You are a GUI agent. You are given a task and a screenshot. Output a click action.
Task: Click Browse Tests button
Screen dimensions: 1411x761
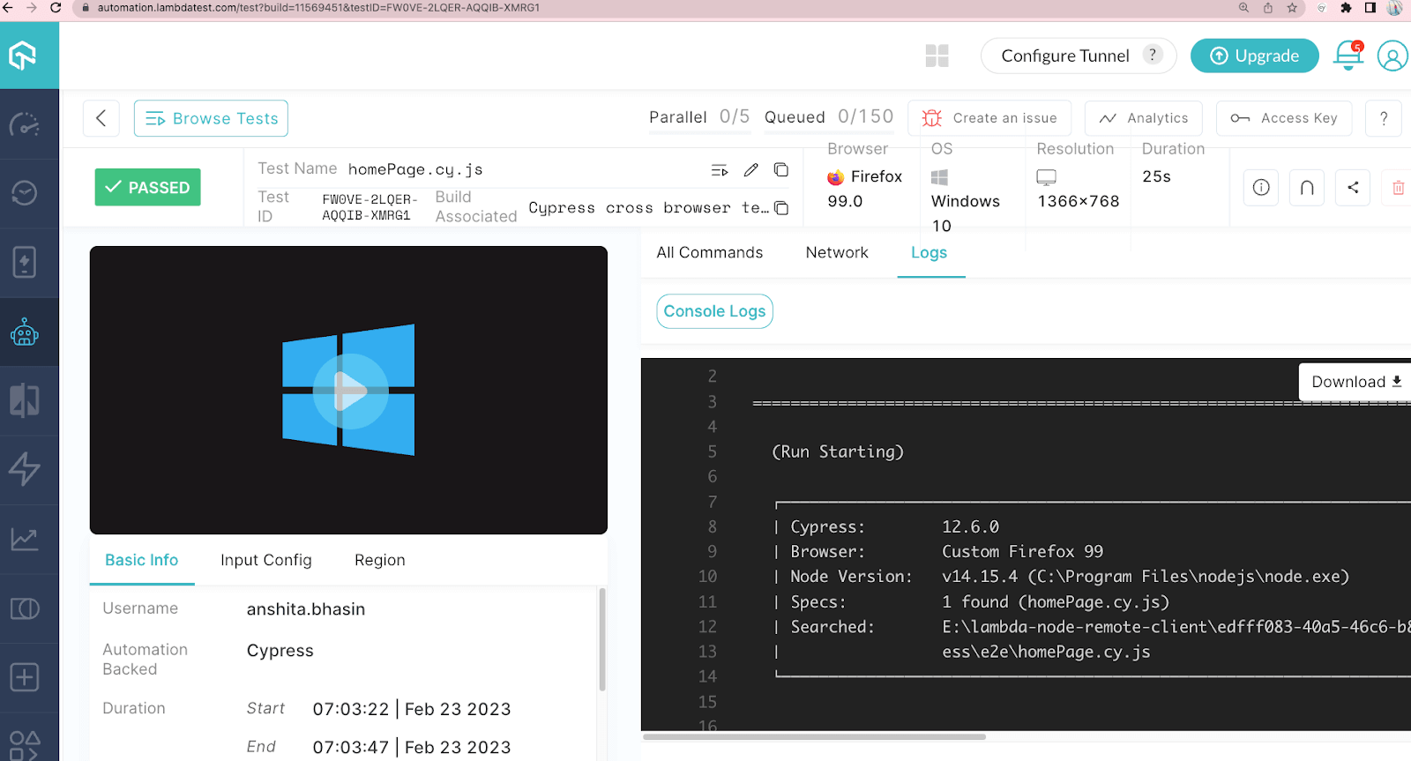(211, 118)
